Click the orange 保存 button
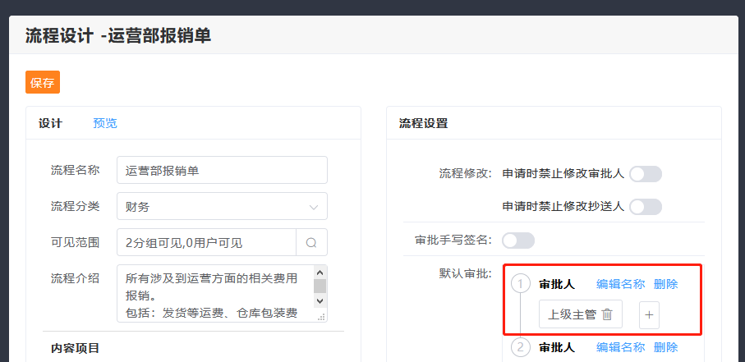Screen dimensions: 745x362 (x=43, y=83)
